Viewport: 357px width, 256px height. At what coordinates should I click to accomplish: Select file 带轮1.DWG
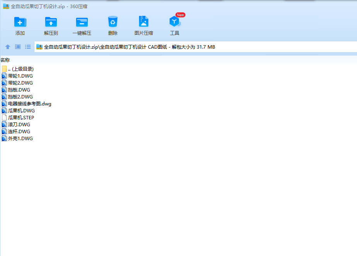point(17,76)
